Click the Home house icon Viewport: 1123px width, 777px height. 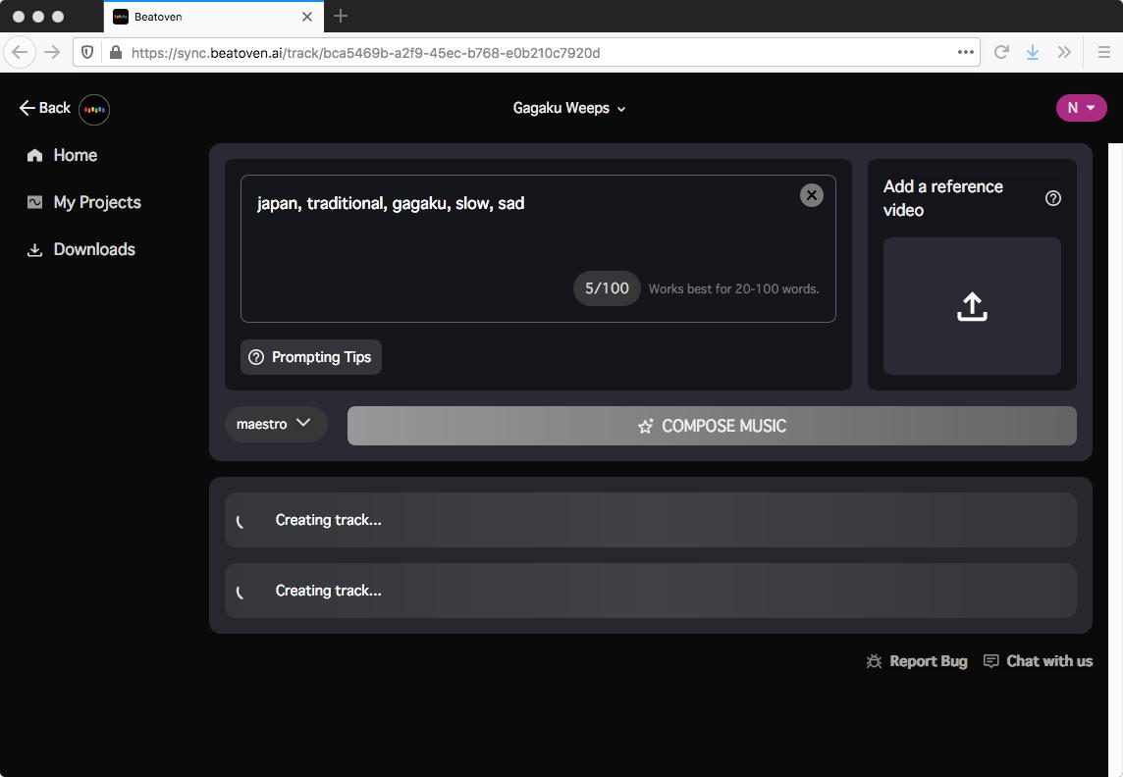(34, 155)
